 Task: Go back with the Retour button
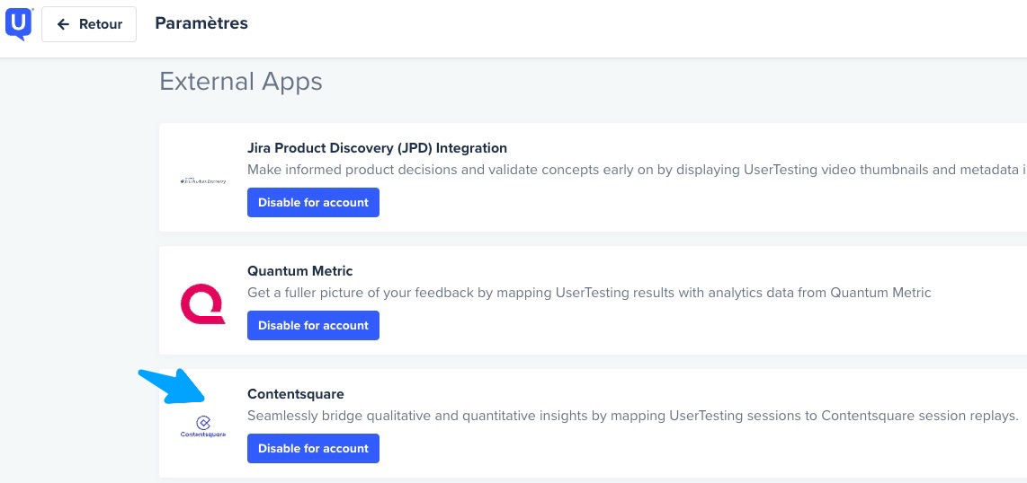pyautogui.click(x=89, y=24)
